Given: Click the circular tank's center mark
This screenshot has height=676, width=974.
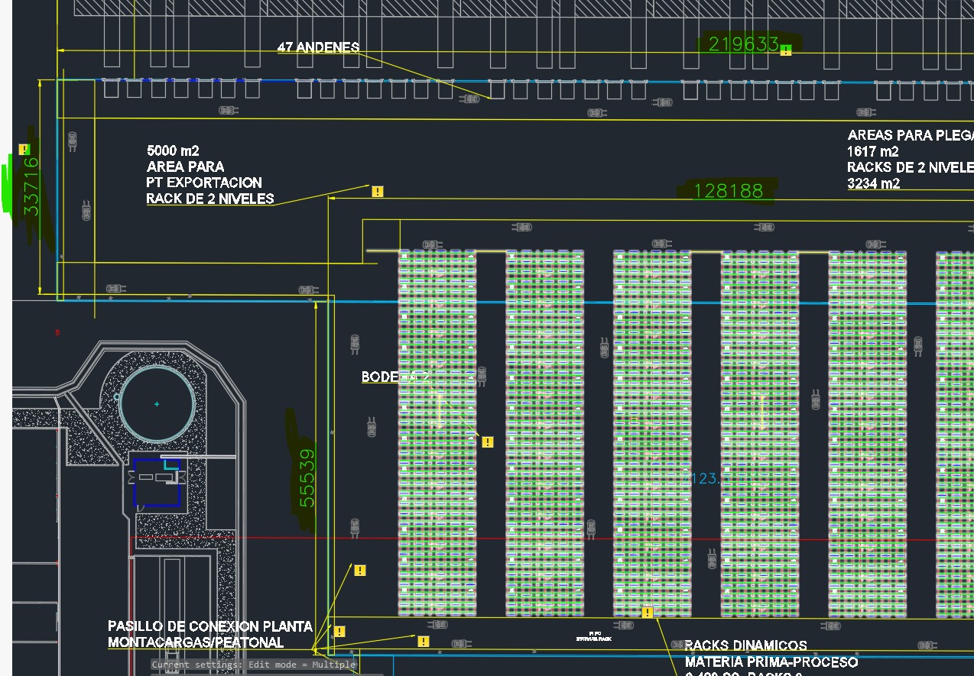Looking at the screenshot, I should point(157,404).
